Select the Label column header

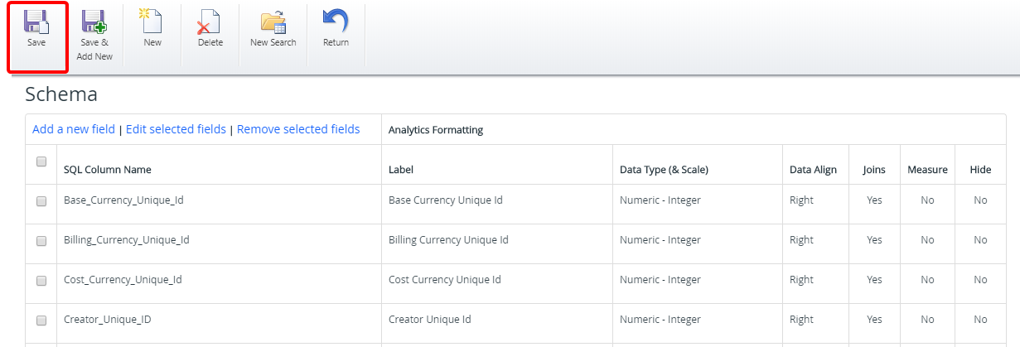[x=401, y=170]
